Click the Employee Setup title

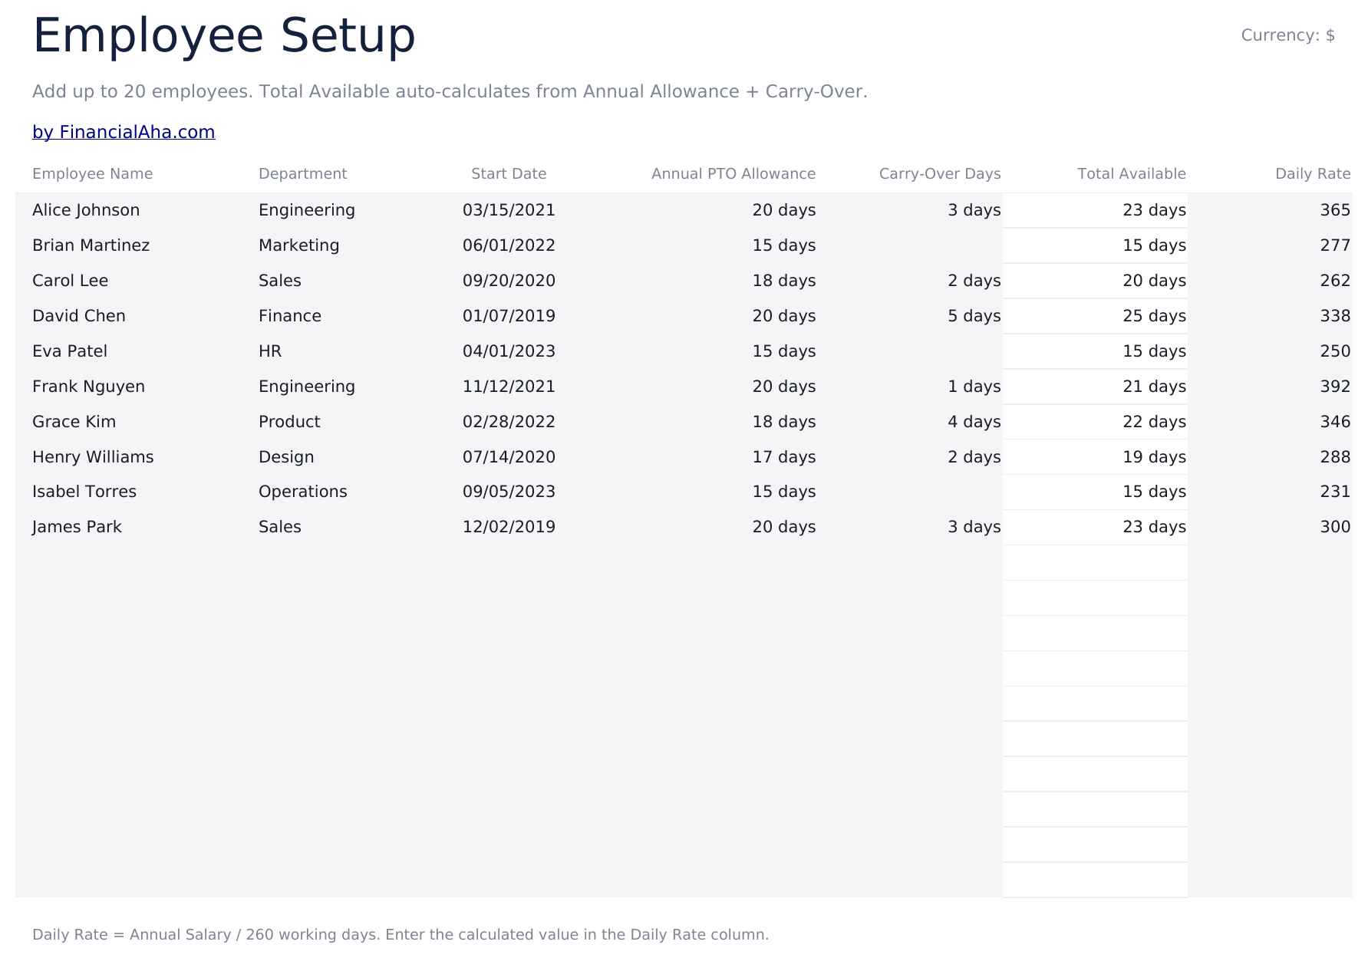pyautogui.click(x=224, y=36)
